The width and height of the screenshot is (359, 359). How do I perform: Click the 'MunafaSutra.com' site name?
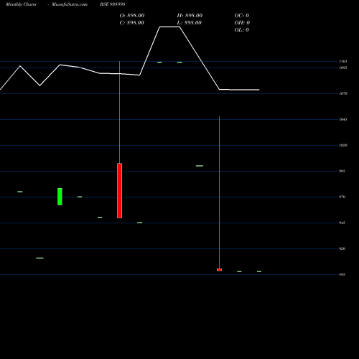(x=70, y=4)
